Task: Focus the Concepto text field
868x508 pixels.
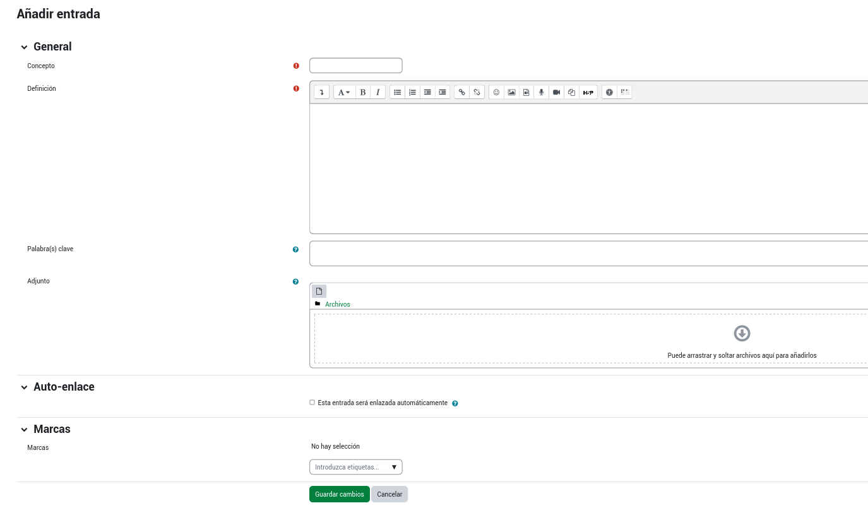Action: point(356,66)
